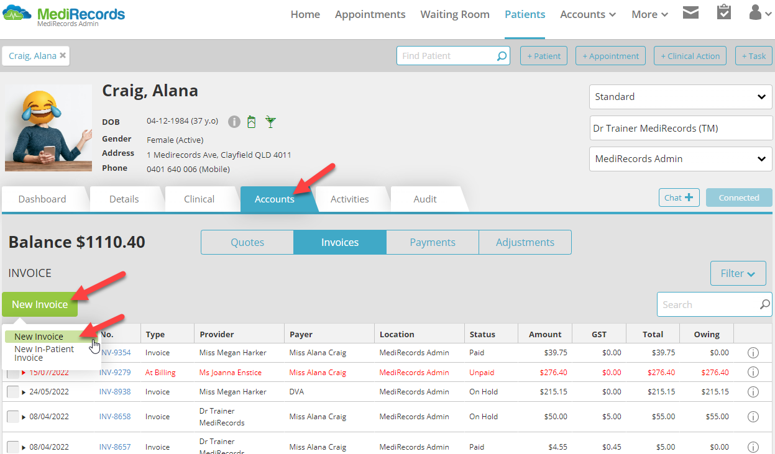
Task: Switch to the Activities tab
Action: (350, 199)
